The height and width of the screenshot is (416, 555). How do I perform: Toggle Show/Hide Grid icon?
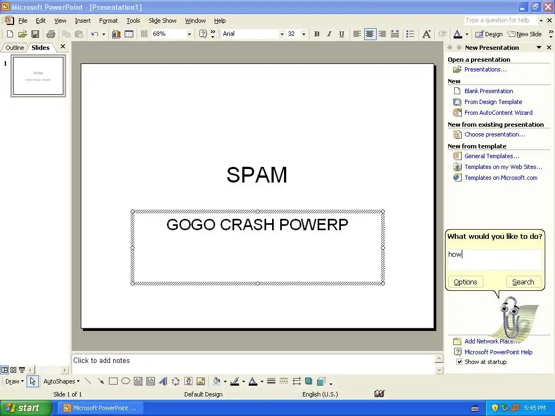[x=144, y=34]
